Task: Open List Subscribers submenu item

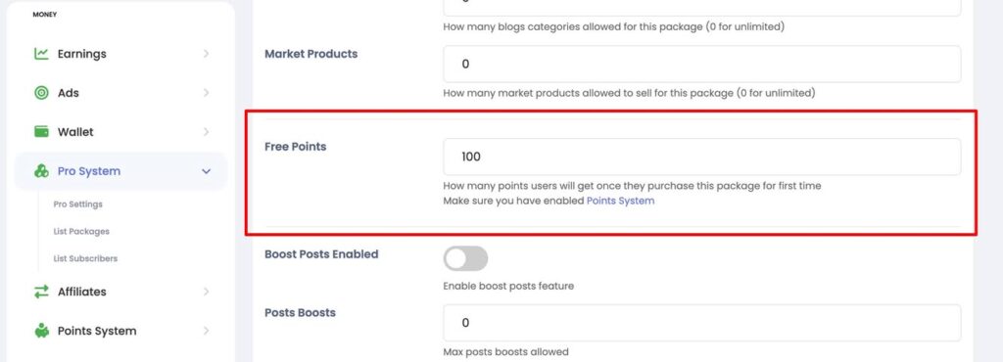Action: (86, 258)
